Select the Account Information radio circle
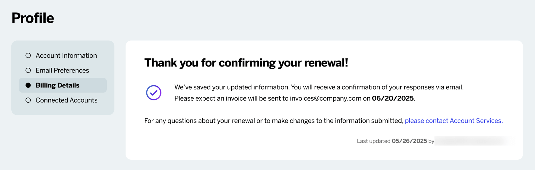The height and width of the screenshot is (170, 535). (x=28, y=56)
